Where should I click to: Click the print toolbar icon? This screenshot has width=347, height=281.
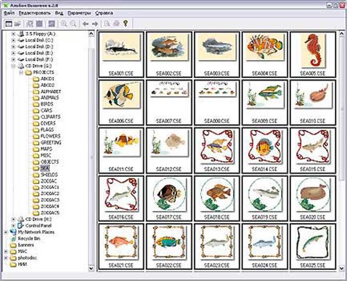click(115, 24)
